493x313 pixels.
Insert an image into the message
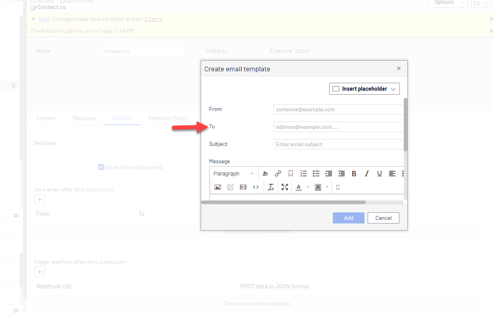218,187
